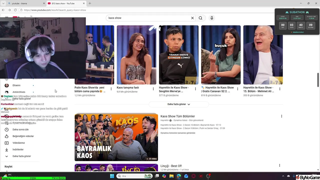The height and width of the screenshot is (180, 320).
Task: Open options for 'Kaos tanışma faslı' short
Action: click(x=153, y=89)
